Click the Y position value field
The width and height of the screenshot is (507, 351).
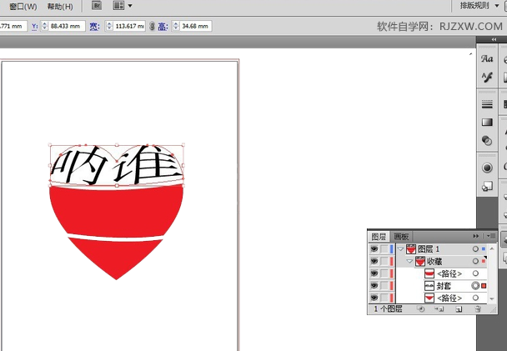(x=67, y=26)
